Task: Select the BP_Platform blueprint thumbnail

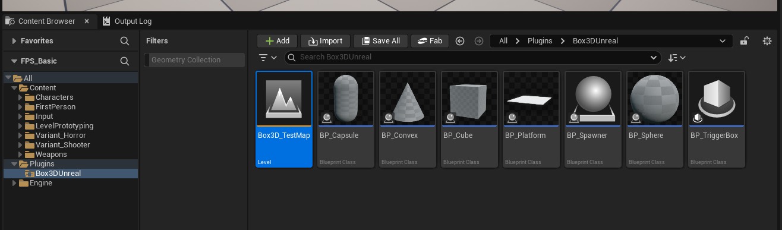Action: point(531,98)
